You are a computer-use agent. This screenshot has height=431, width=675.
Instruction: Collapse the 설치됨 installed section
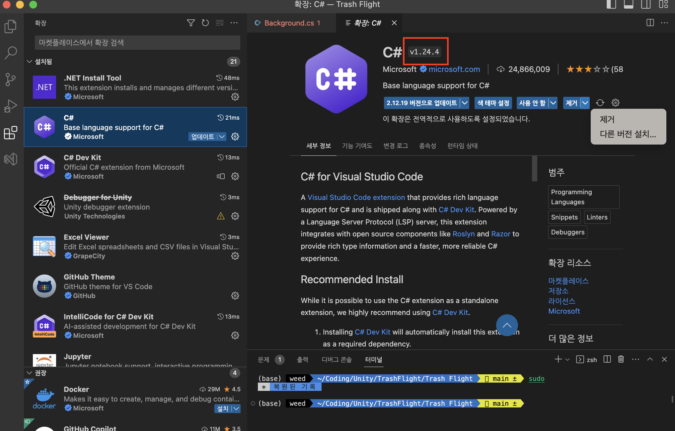pyautogui.click(x=30, y=62)
